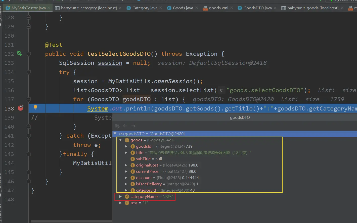Close the goods.xml tab
357x223 pixels.
coord(232,8)
